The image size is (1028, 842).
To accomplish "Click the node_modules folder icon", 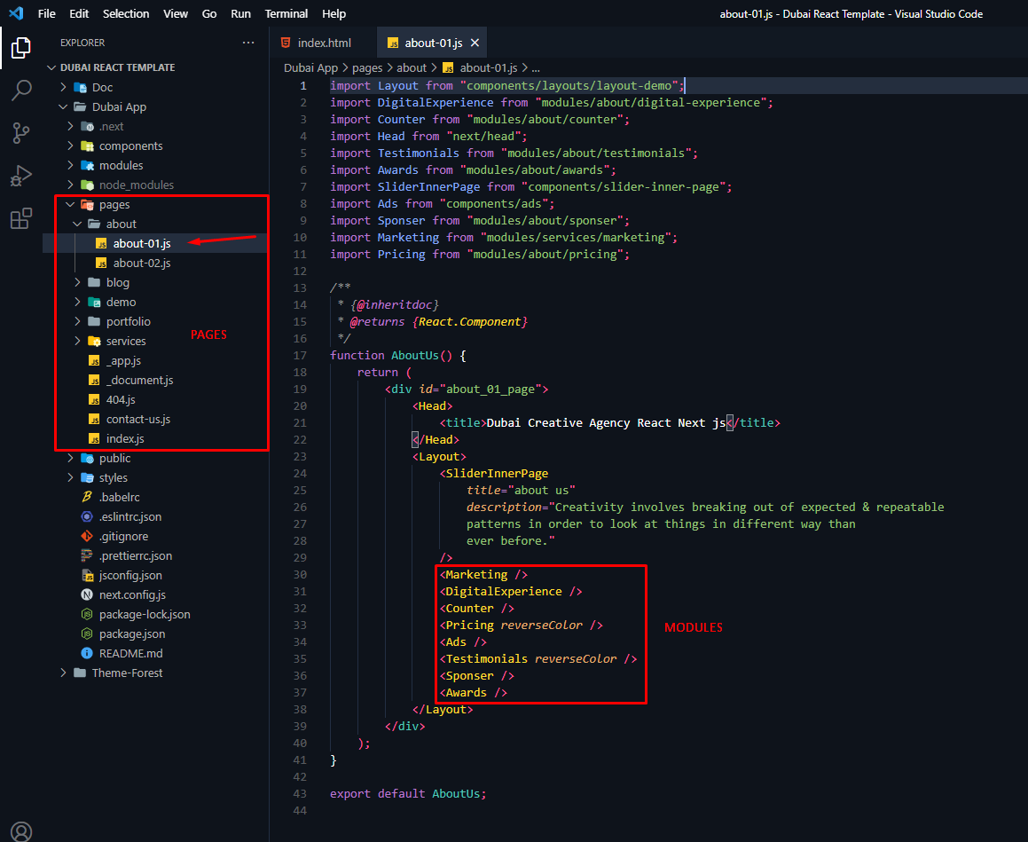I will coord(87,185).
